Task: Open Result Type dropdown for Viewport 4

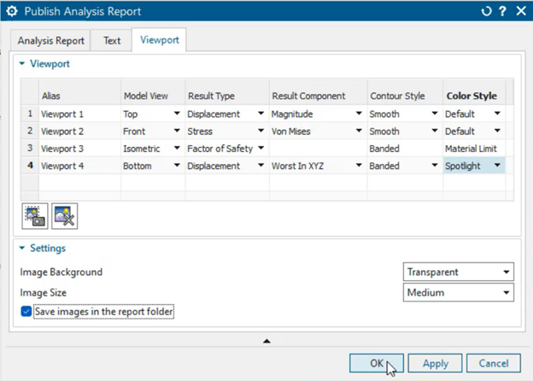Action: (261, 166)
